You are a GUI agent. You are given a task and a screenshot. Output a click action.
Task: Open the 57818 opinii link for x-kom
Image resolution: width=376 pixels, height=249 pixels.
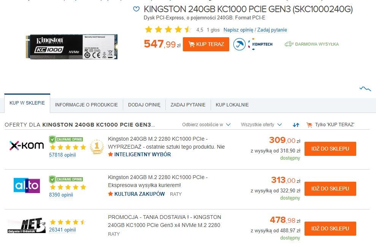62,155
